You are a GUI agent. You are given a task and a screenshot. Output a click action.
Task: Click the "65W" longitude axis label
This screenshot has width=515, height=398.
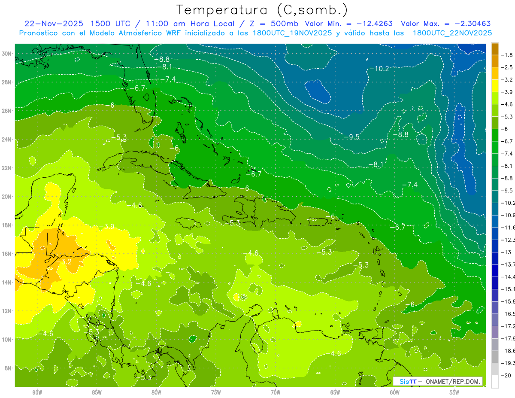tap(335, 392)
